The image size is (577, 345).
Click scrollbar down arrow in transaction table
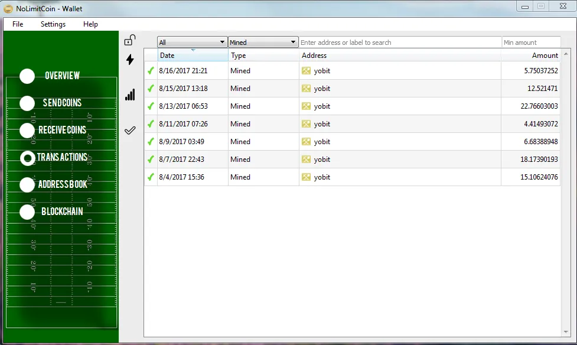(x=566, y=332)
